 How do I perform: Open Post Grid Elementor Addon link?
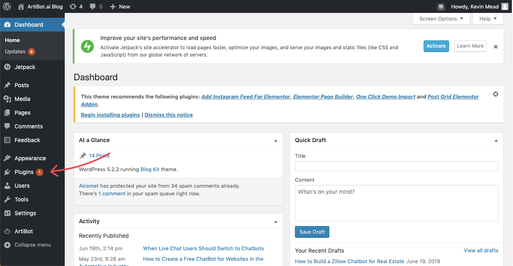coord(453,96)
